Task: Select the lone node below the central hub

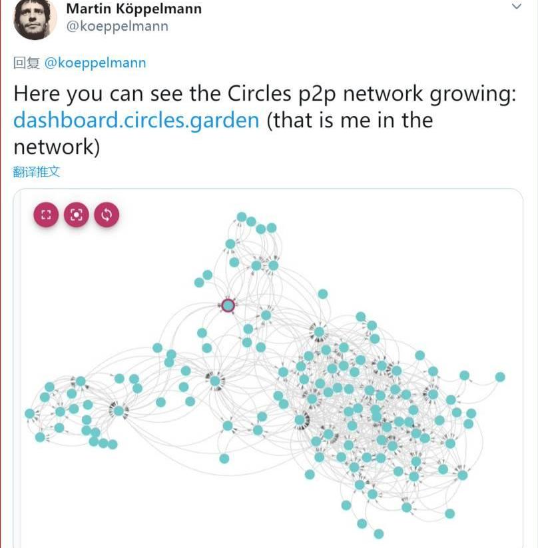Action: tap(224, 458)
